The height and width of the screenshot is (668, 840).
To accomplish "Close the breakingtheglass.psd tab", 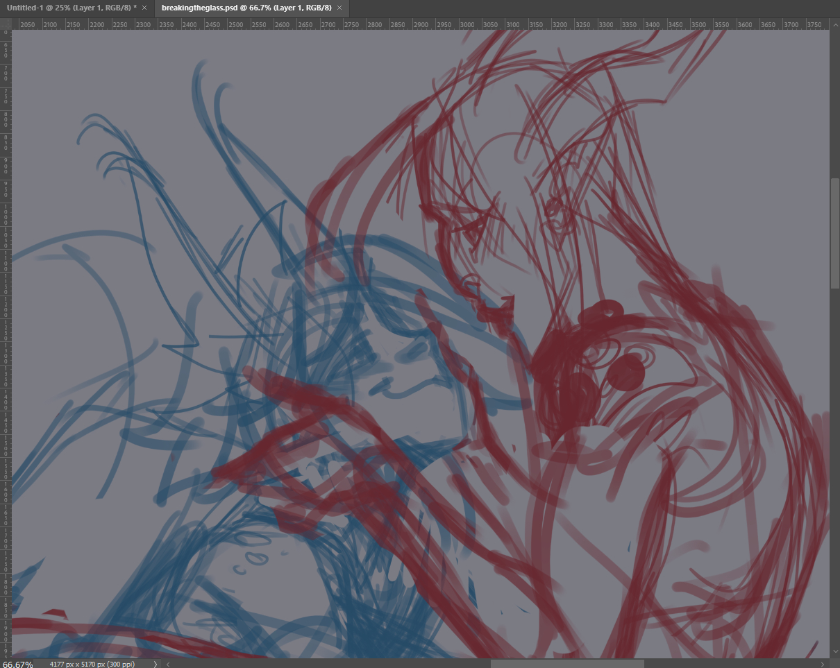I will click(x=340, y=8).
